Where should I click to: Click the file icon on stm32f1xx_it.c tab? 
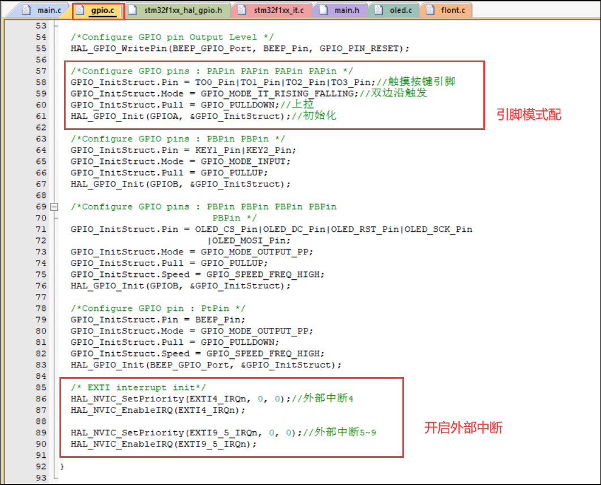point(242,10)
